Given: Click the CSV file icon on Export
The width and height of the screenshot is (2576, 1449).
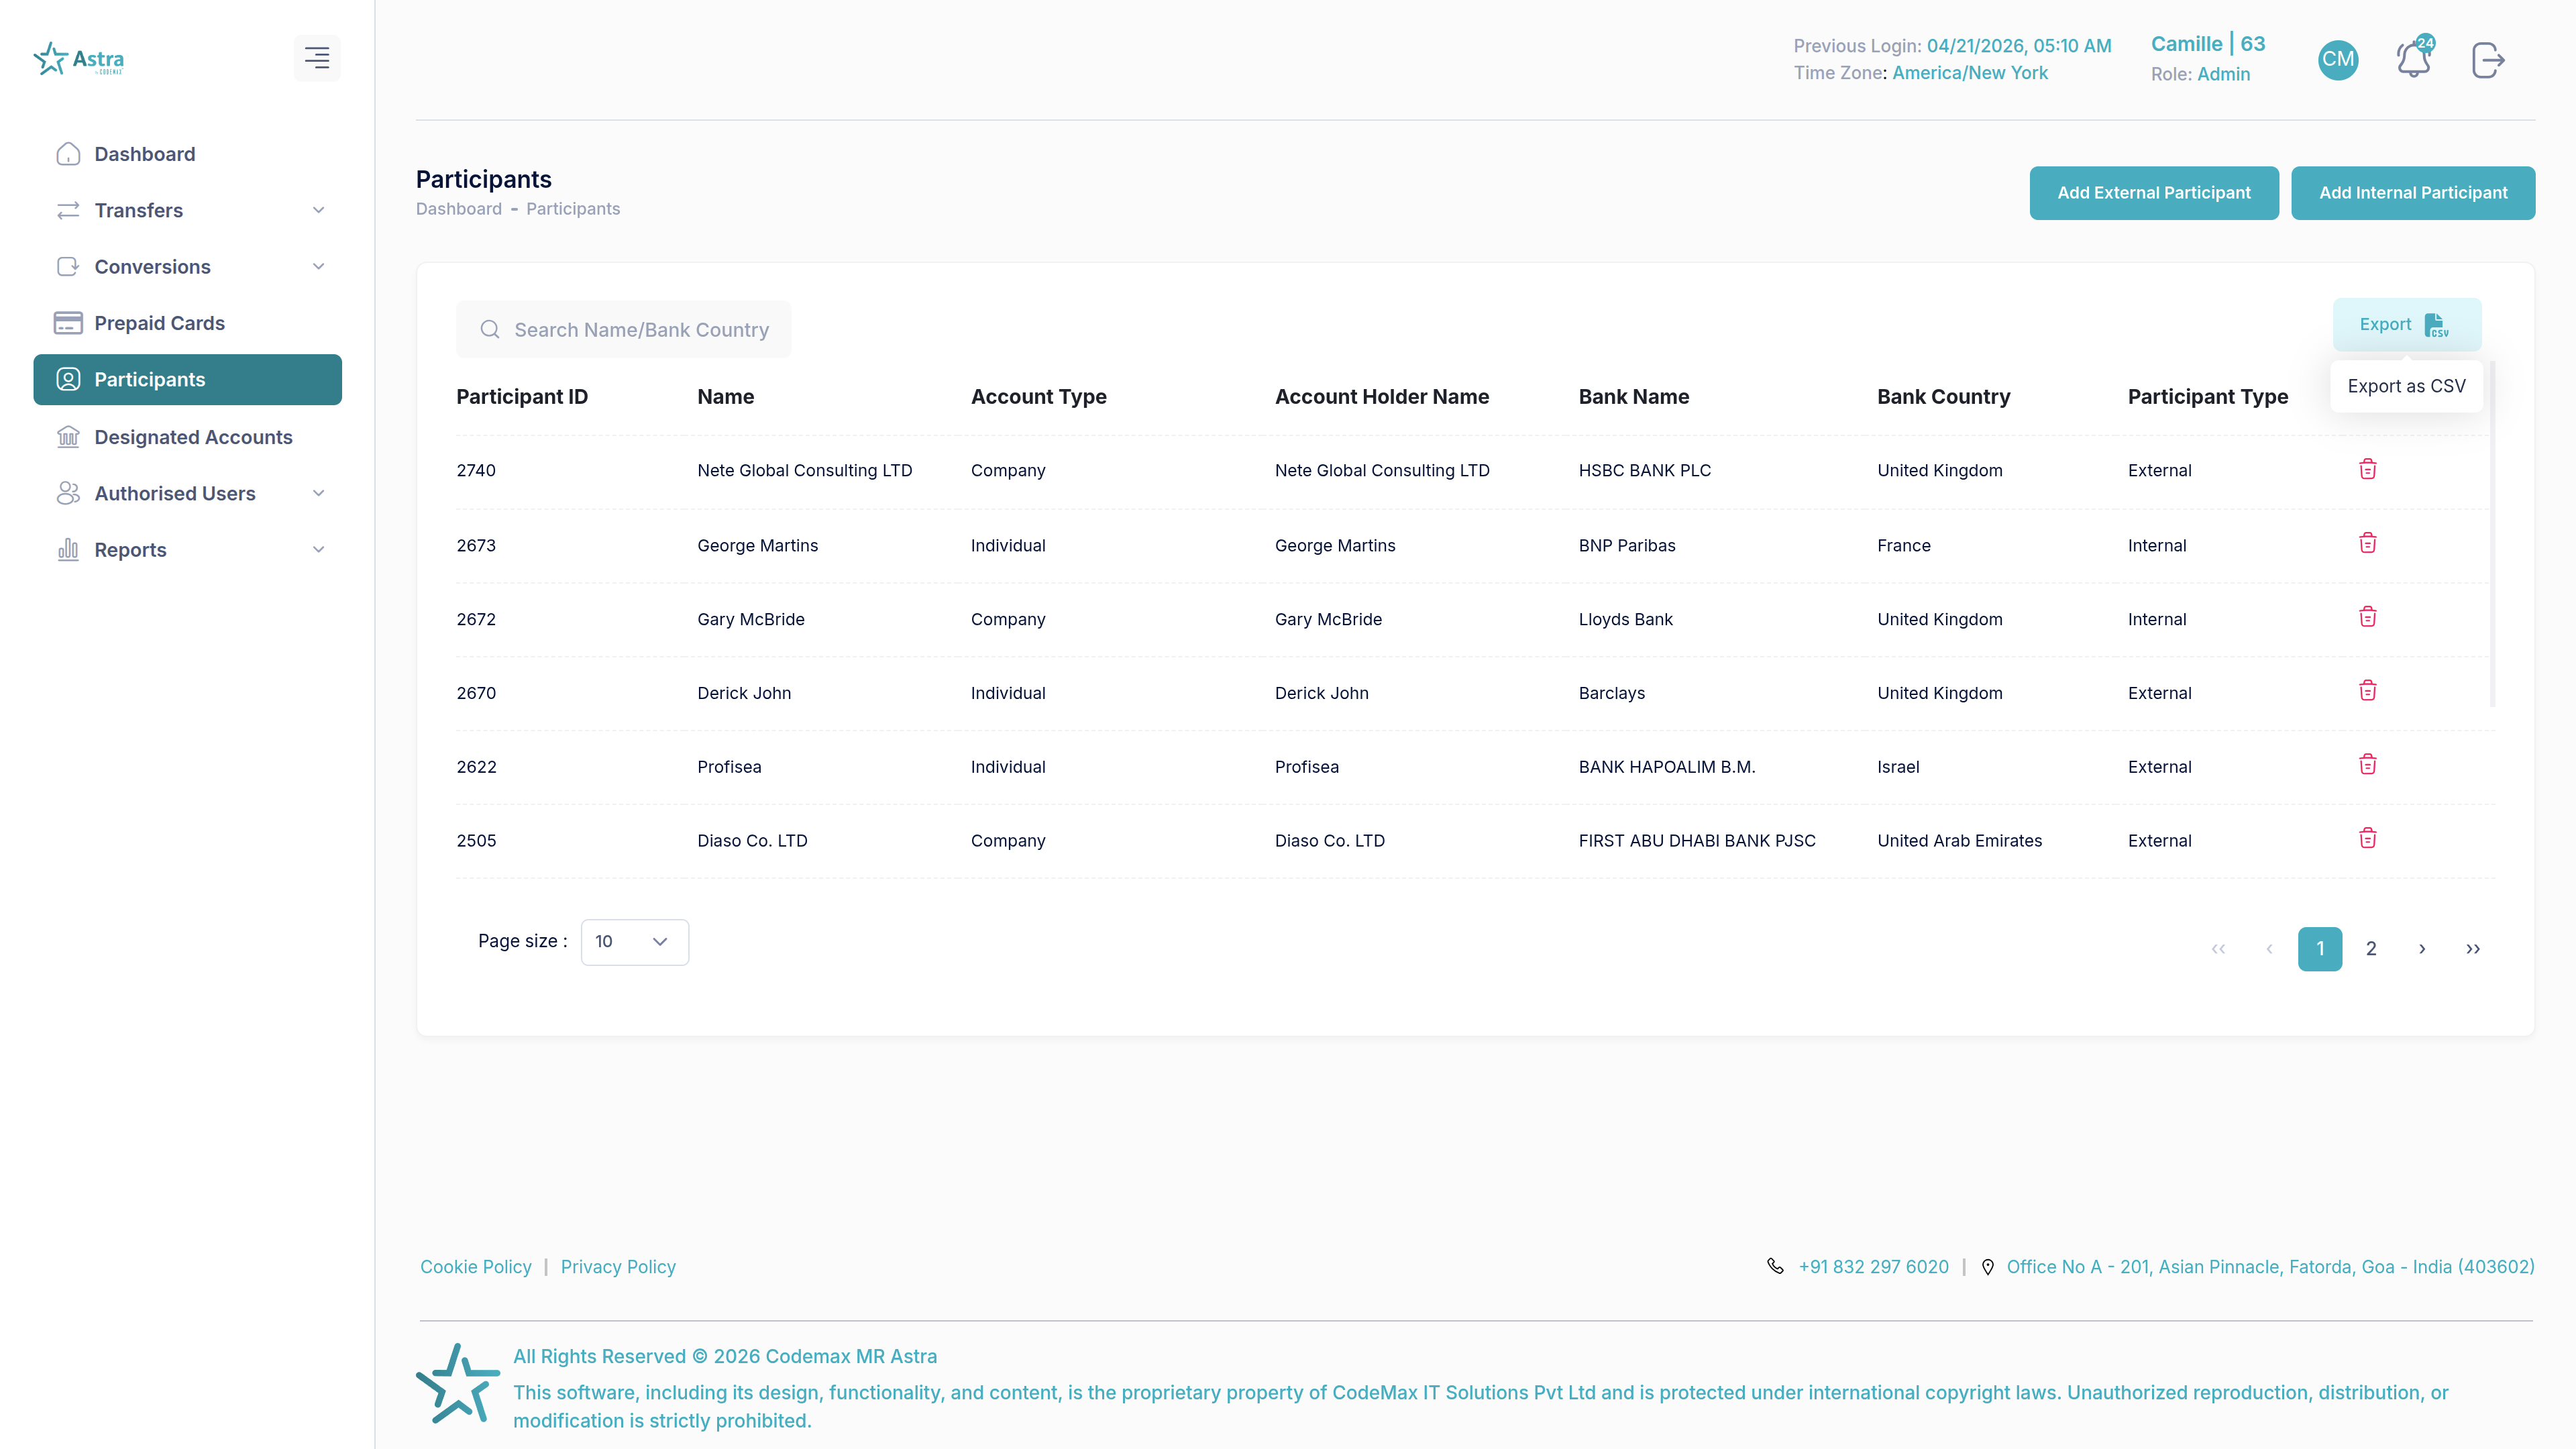Looking at the screenshot, I should (2436, 325).
